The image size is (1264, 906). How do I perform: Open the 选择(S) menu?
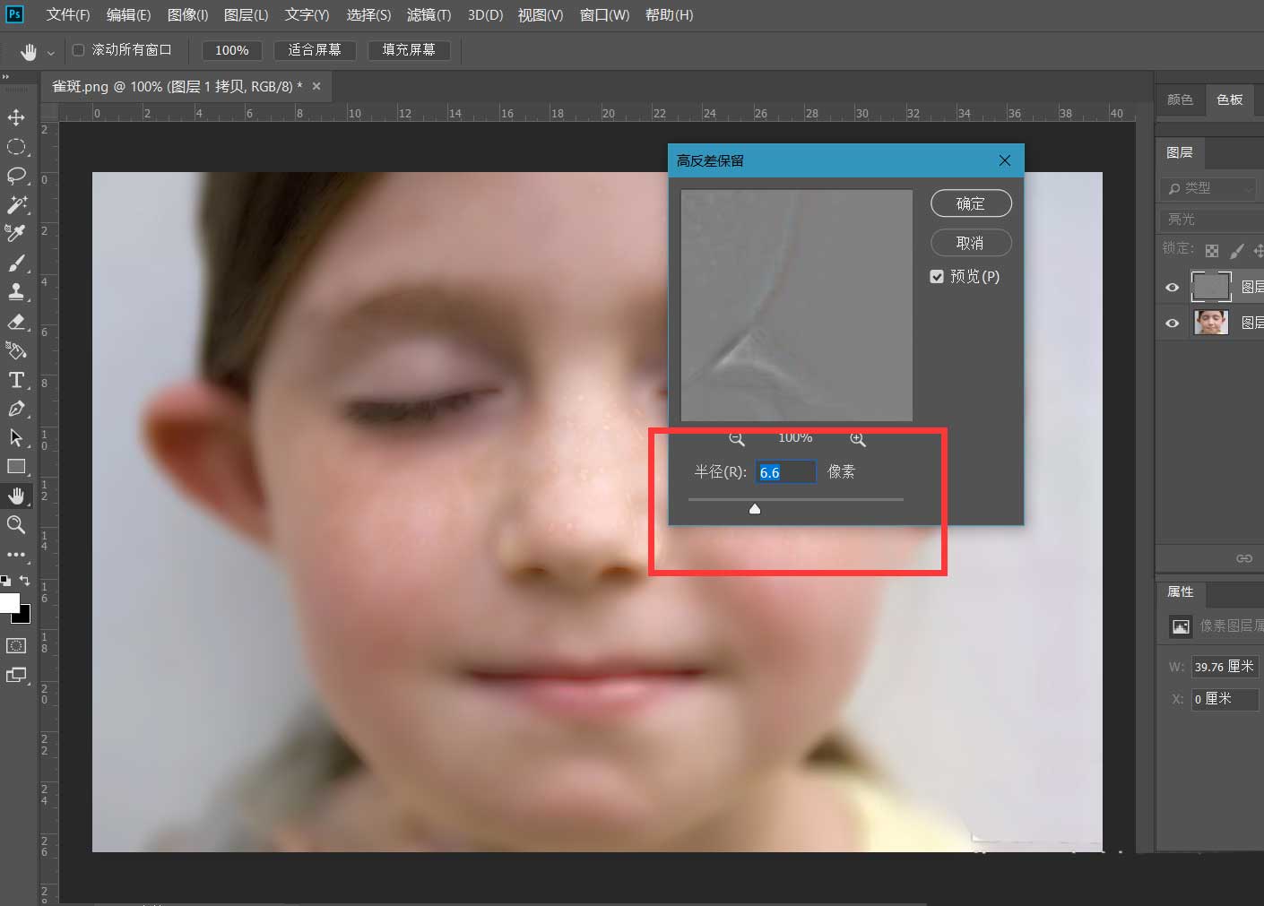pyautogui.click(x=368, y=15)
